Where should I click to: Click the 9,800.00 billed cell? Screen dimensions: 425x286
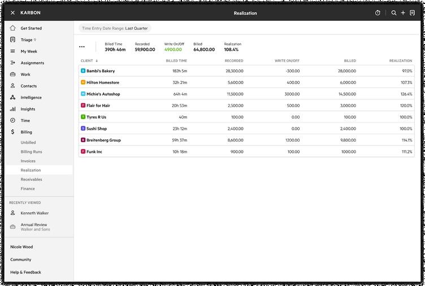point(348,140)
